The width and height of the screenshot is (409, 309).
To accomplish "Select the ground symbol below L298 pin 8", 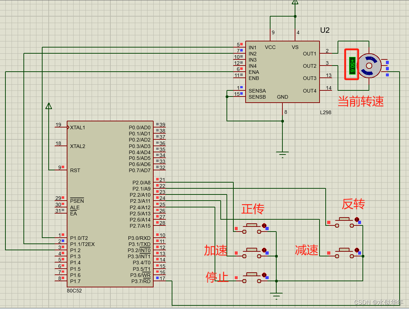I will pyautogui.click(x=282, y=155).
